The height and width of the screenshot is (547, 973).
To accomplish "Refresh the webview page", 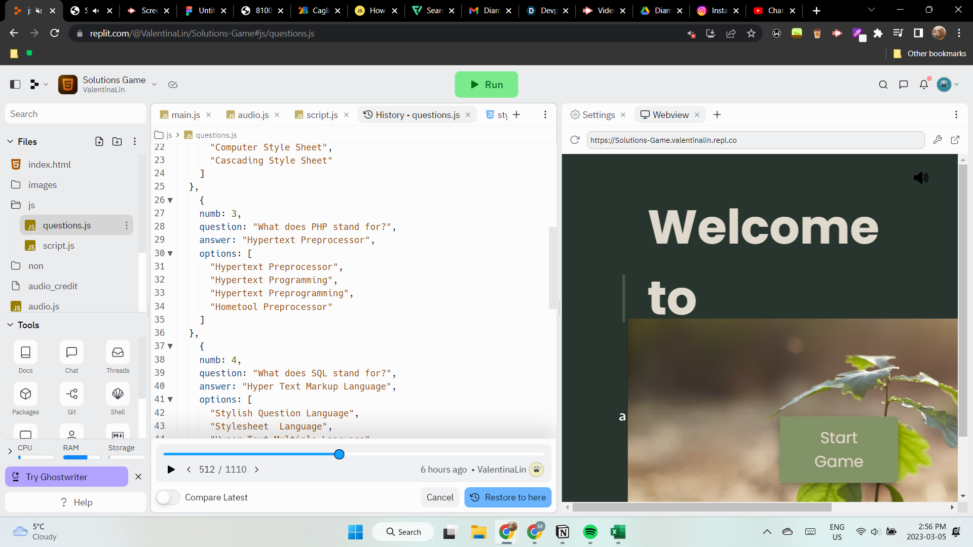I will [x=575, y=140].
